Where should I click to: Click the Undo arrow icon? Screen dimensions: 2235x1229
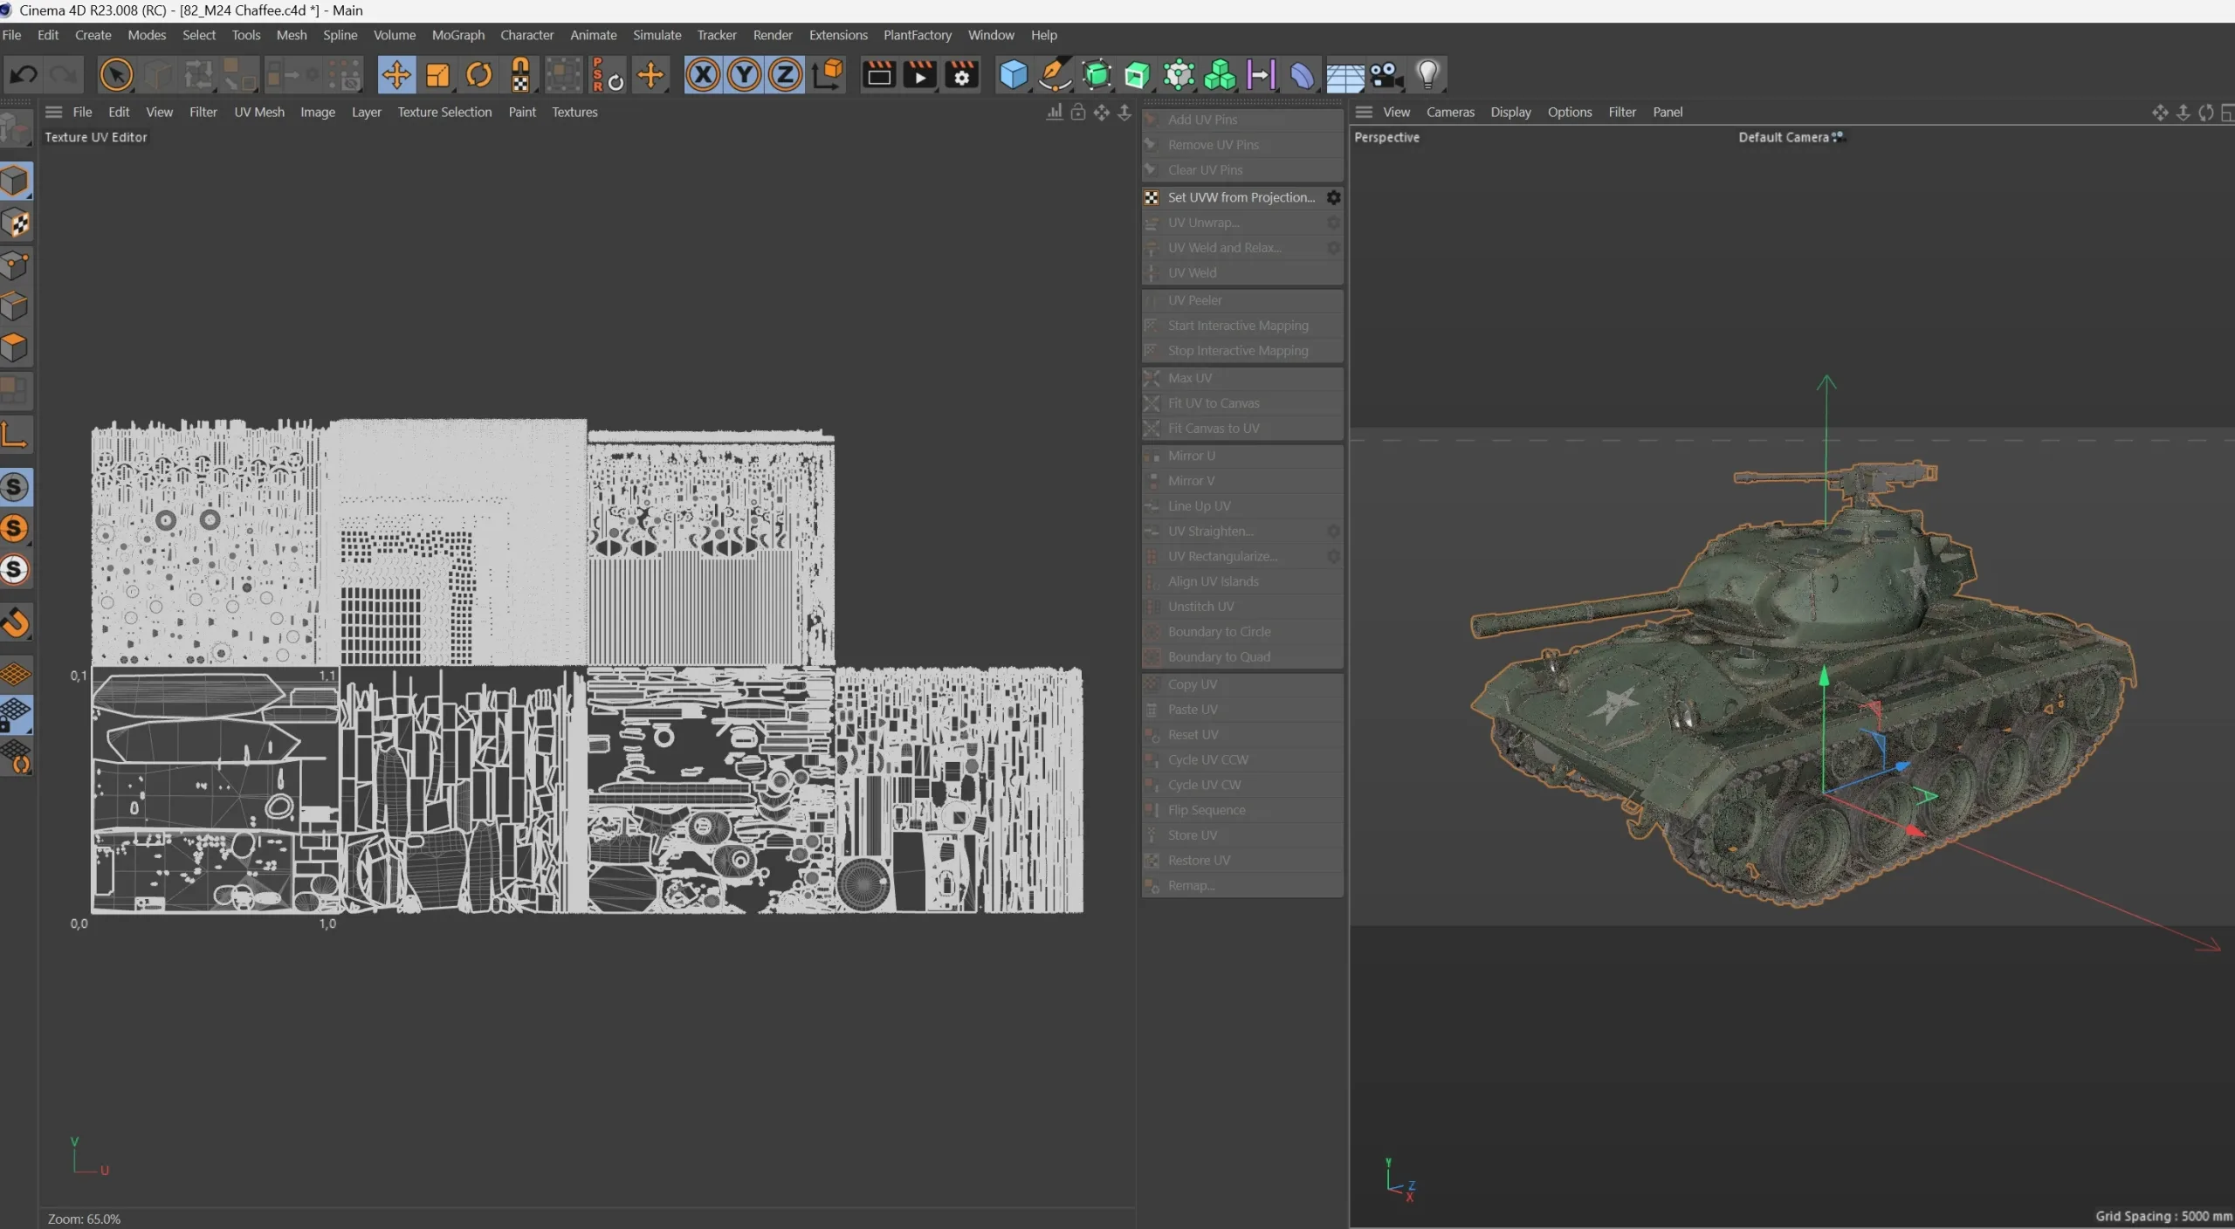pos(24,75)
